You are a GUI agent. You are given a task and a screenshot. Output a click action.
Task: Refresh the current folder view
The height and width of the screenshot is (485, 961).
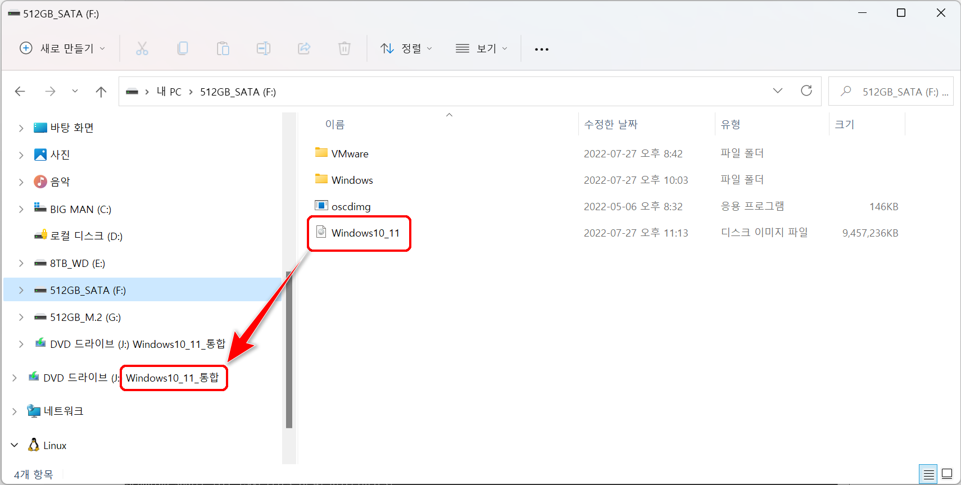point(806,91)
